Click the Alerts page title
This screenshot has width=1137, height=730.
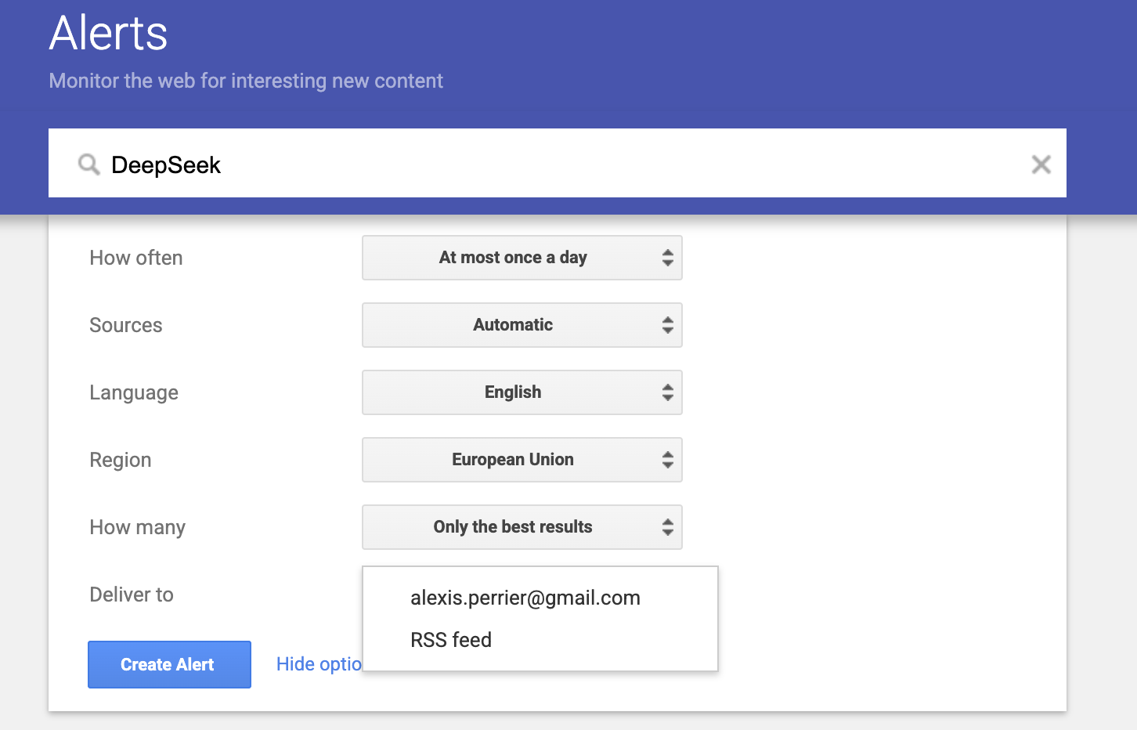tap(109, 34)
